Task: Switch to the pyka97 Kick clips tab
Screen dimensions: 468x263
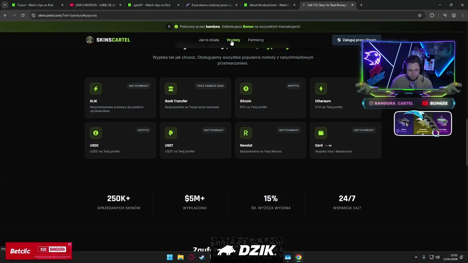Action: (154, 5)
